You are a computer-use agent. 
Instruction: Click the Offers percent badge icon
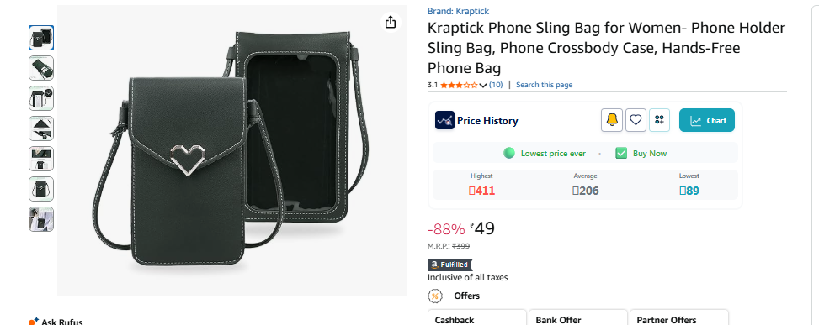[434, 296]
